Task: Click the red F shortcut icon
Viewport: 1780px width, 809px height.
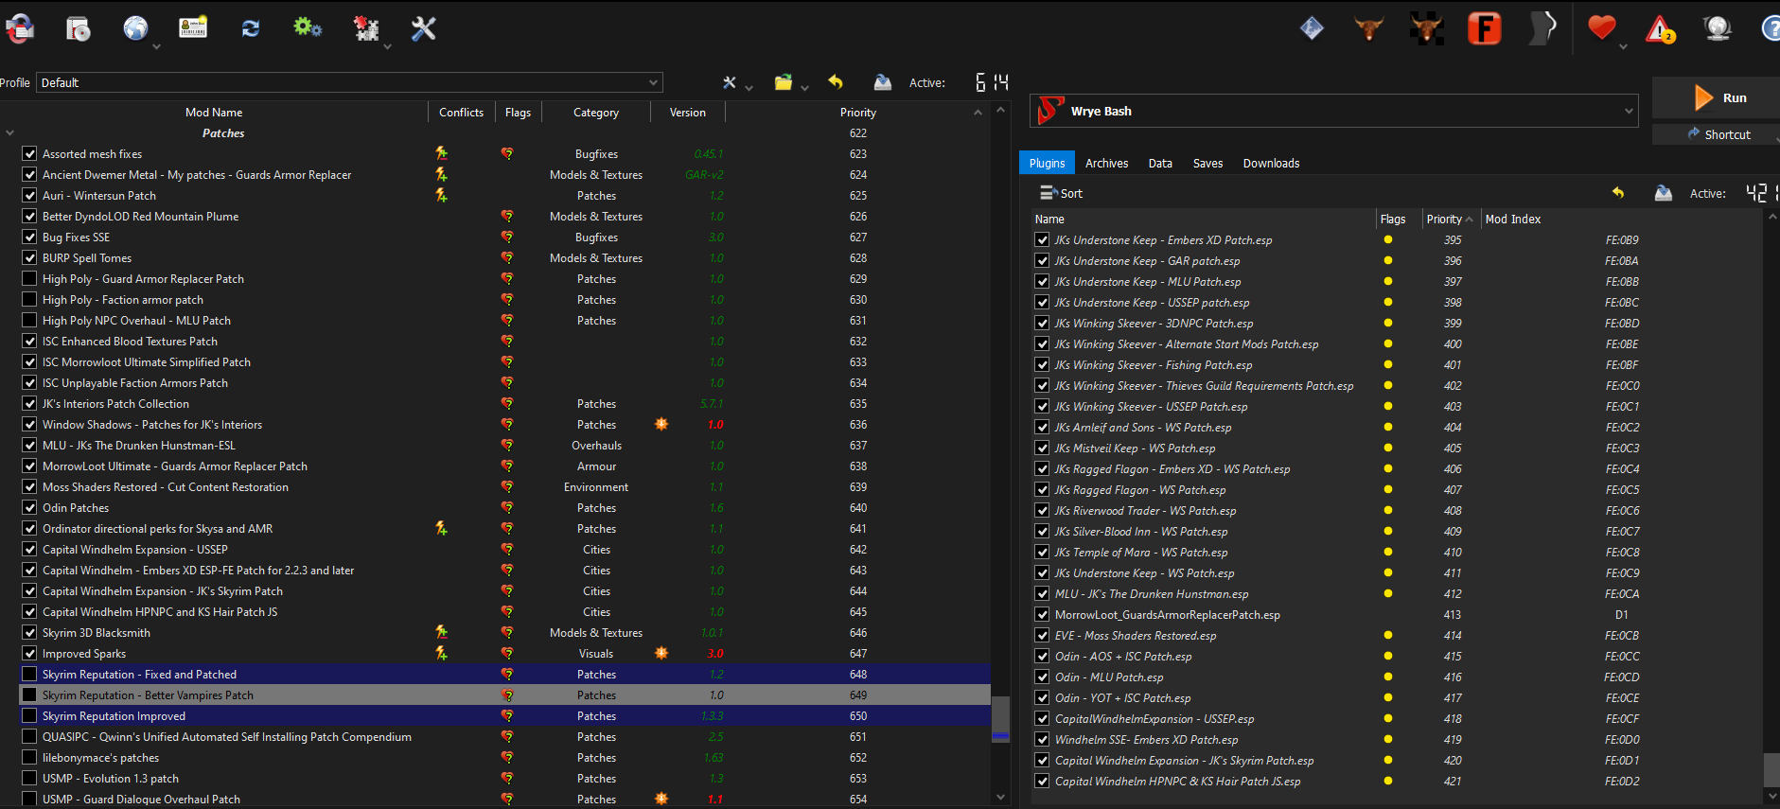Action: tap(1485, 28)
